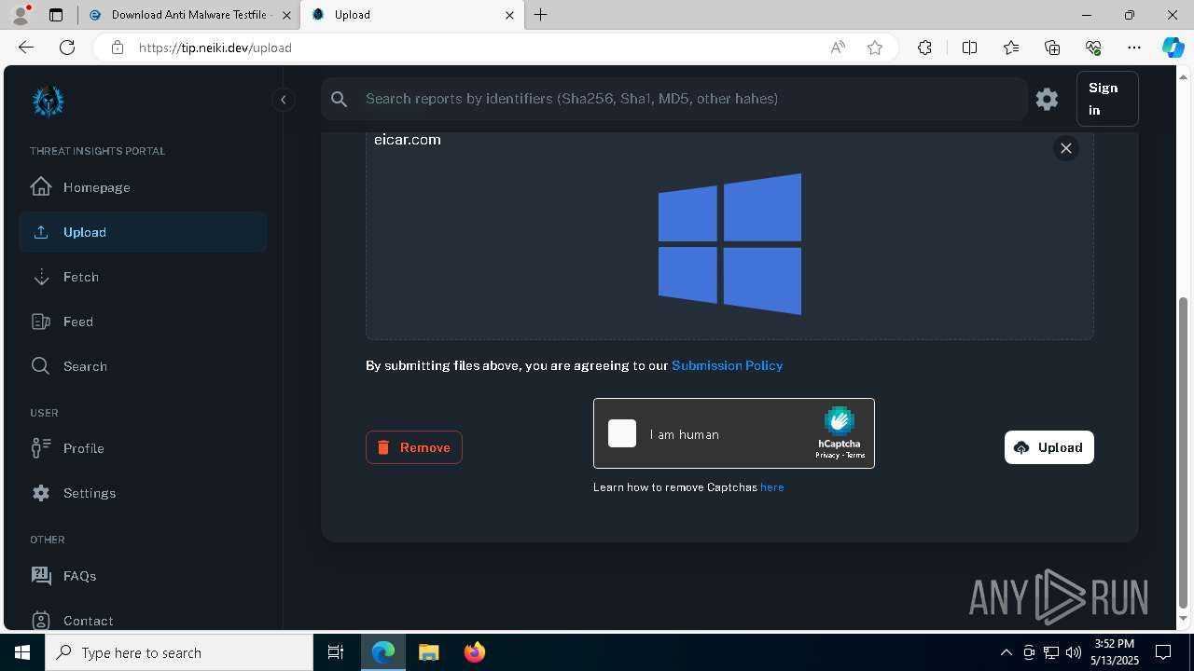This screenshot has height=671, width=1194.
Task: Open the Submission Policy link
Action: 728,365
